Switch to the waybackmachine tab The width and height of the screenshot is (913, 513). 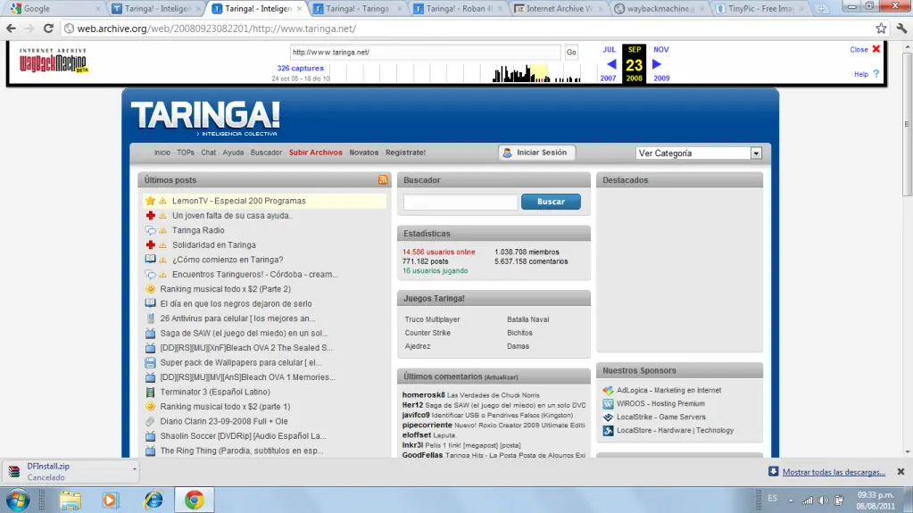click(x=658, y=9)
